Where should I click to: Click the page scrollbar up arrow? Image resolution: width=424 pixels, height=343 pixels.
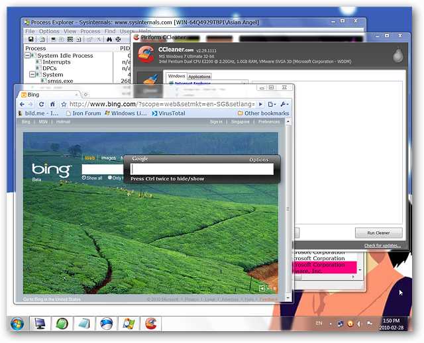[x=288, y=122]
